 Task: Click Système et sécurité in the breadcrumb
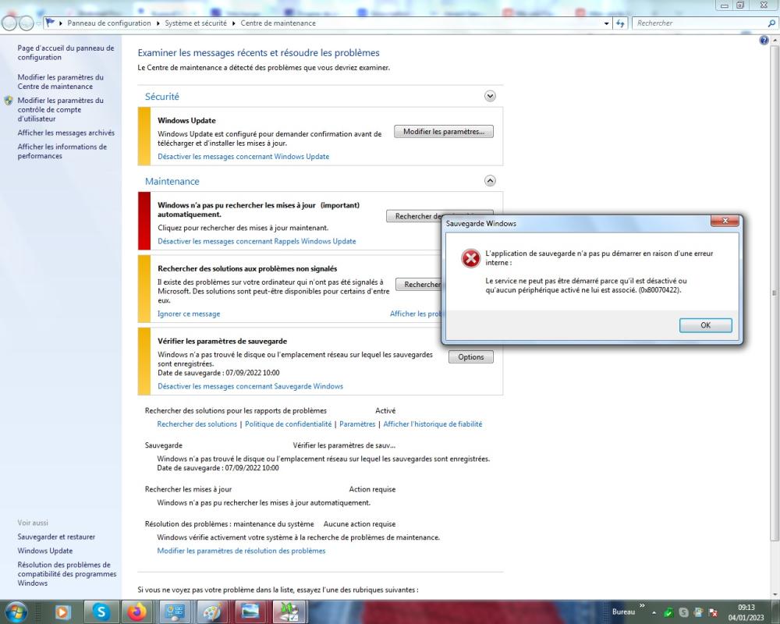[x=196, y=23]
